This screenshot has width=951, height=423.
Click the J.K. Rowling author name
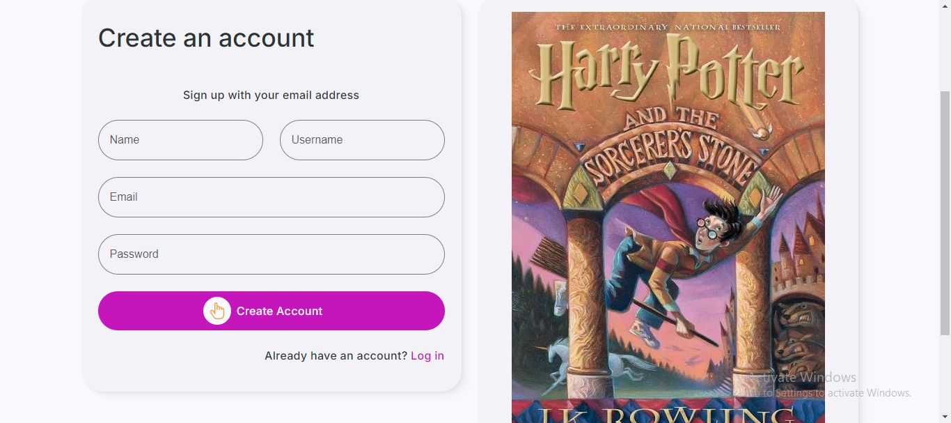(x=667, y=414)
